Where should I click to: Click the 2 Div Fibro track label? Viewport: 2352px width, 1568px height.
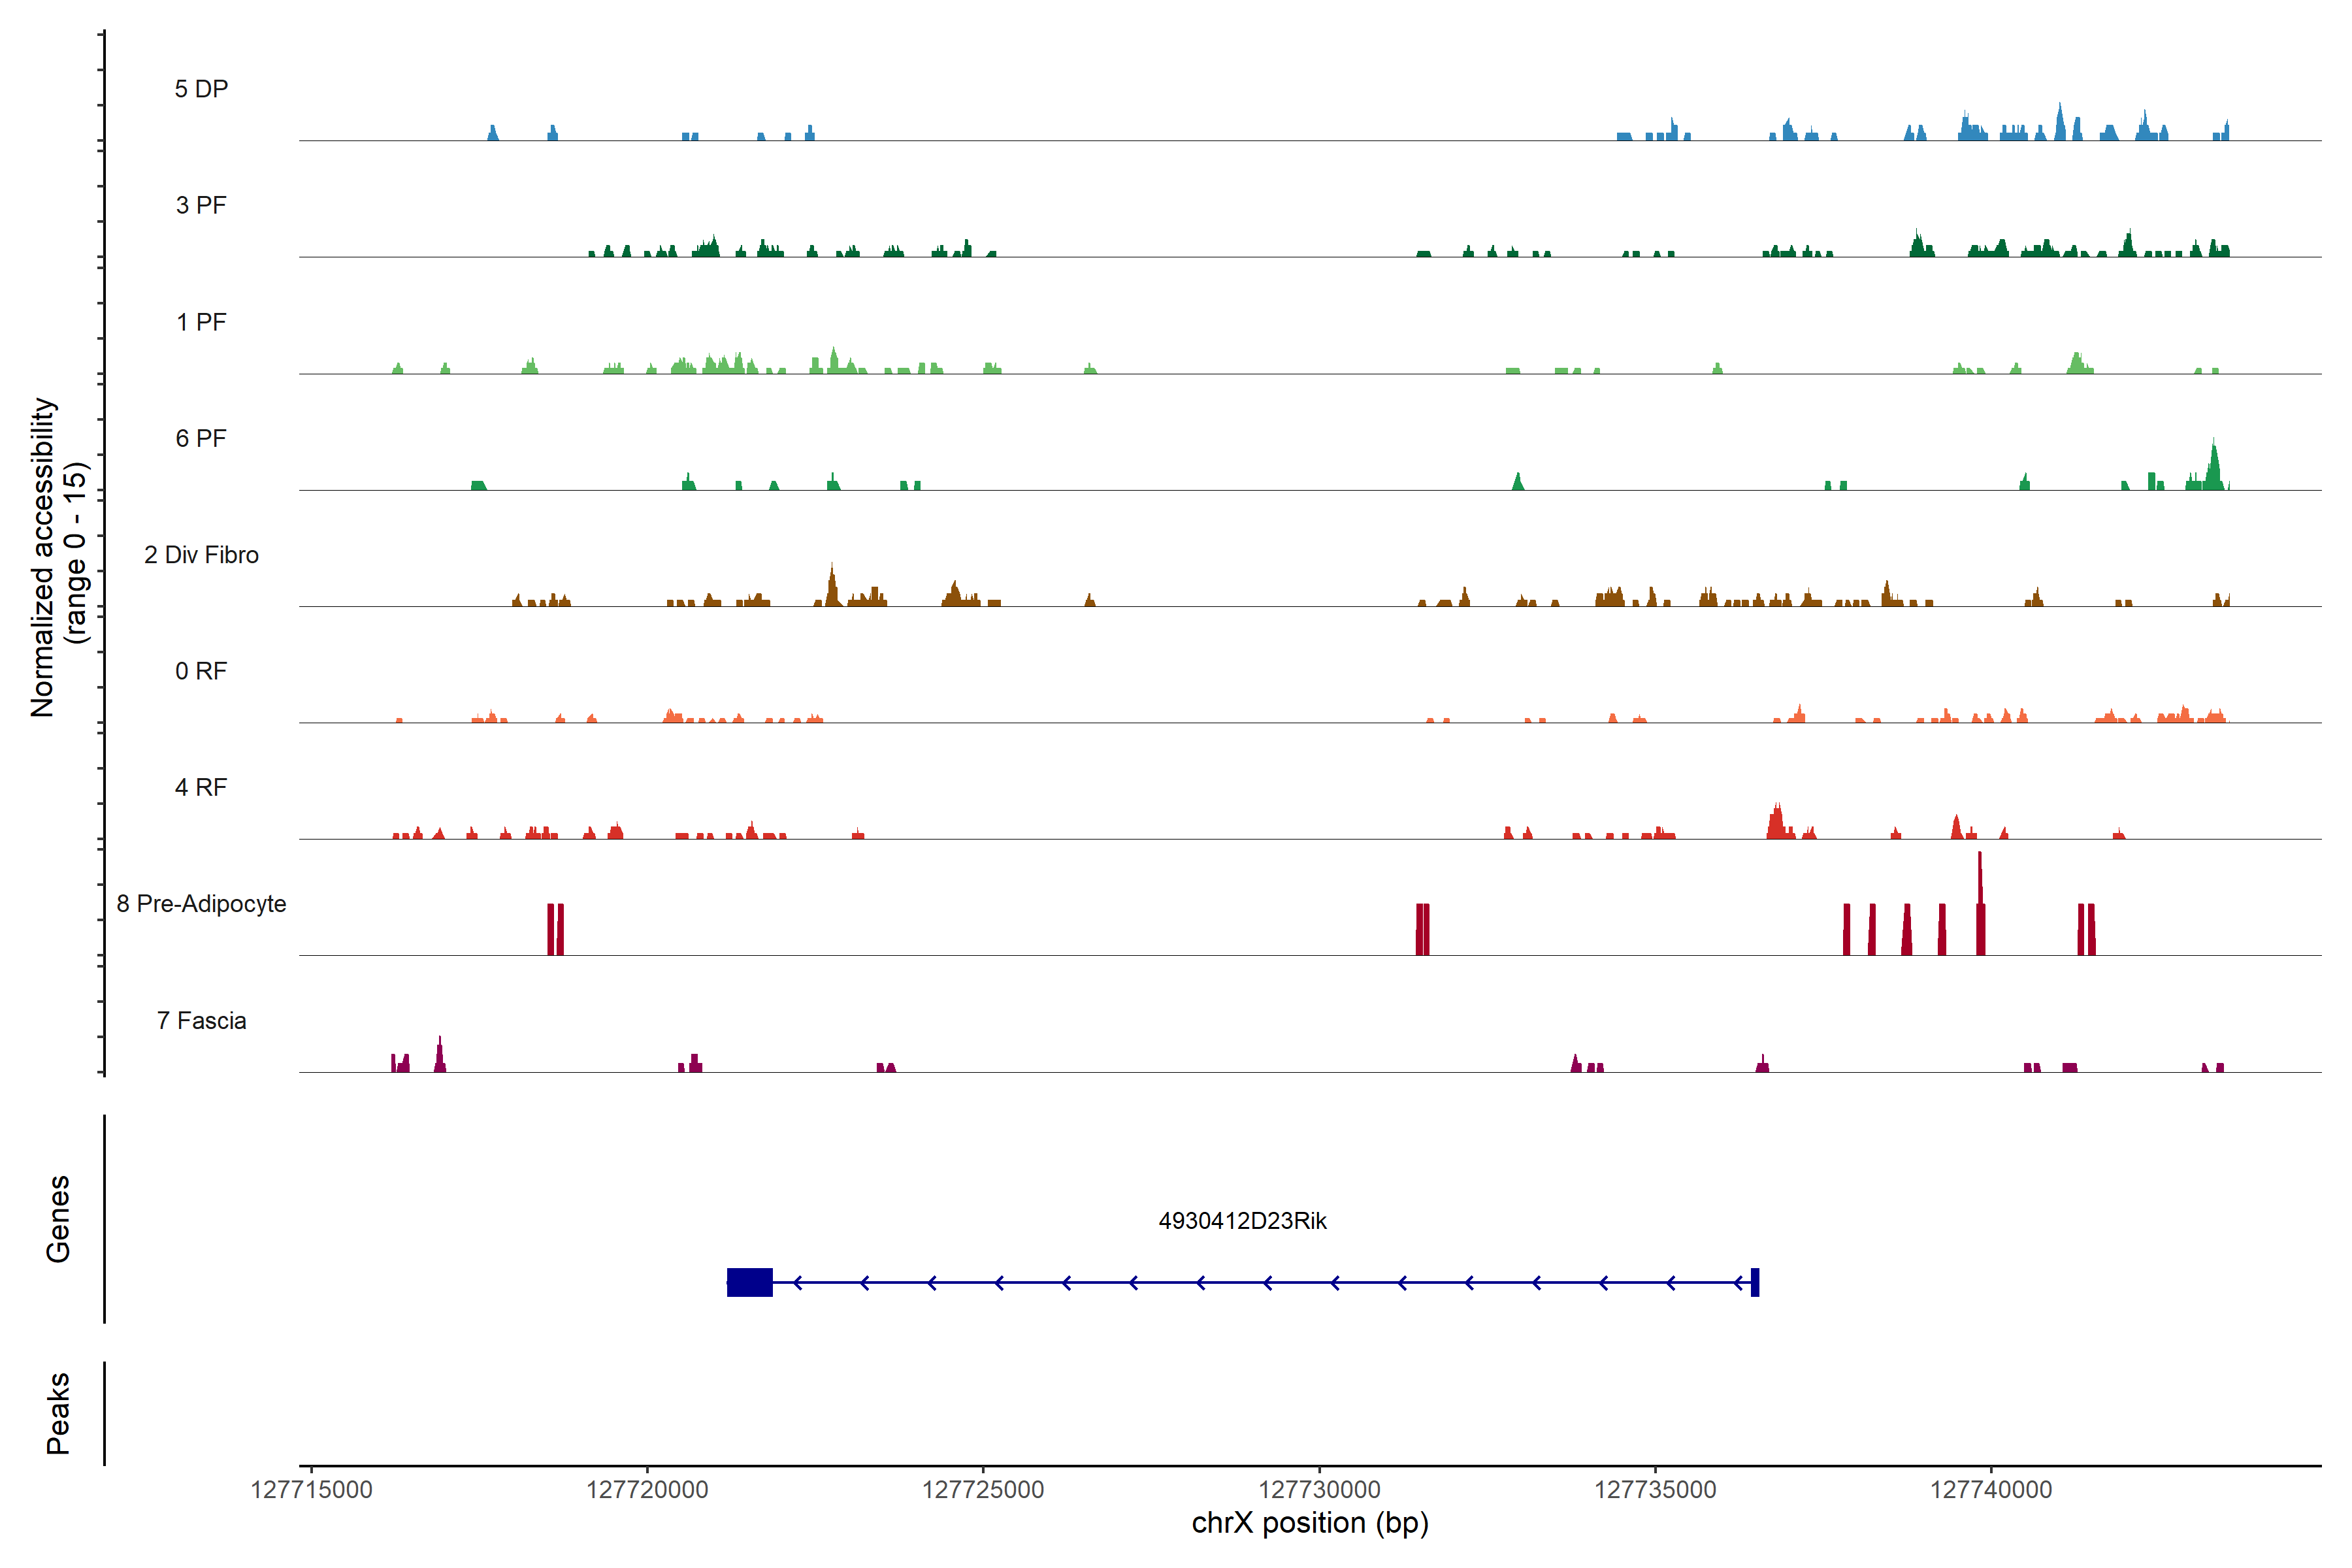[x=201, y=555]
